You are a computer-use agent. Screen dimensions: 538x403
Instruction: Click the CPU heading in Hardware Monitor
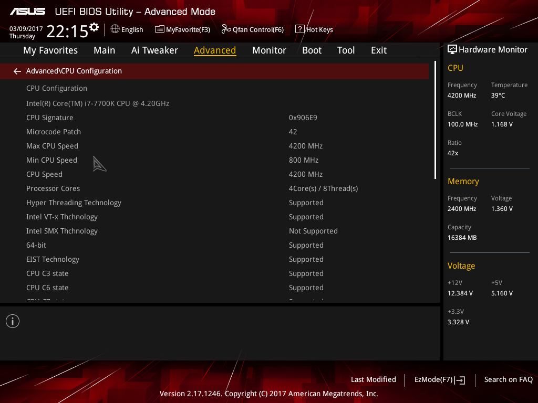click(x=456, y=68)
